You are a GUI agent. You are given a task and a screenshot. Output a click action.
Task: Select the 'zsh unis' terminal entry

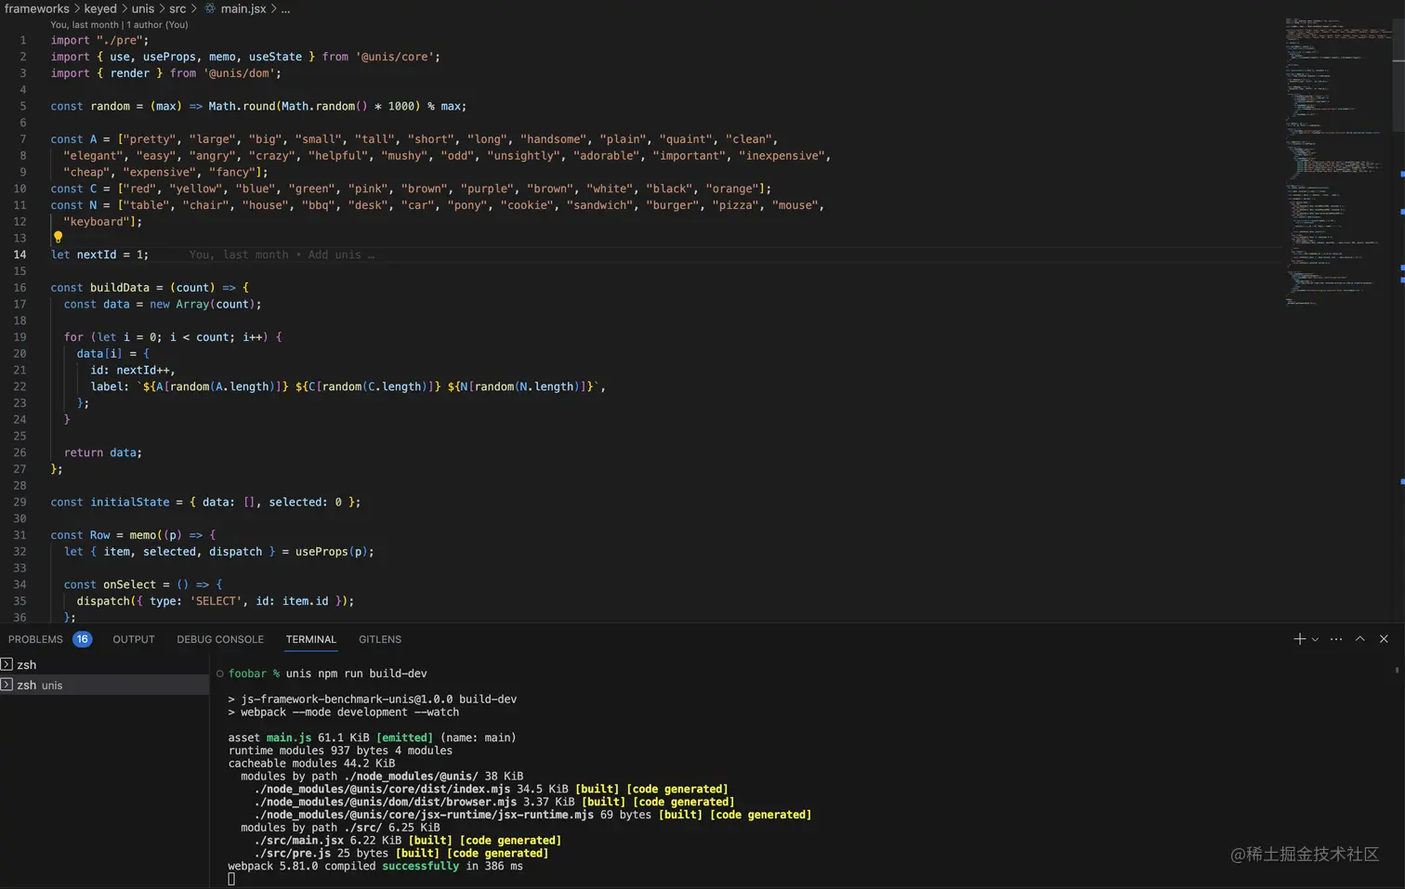tap(104, 685)
